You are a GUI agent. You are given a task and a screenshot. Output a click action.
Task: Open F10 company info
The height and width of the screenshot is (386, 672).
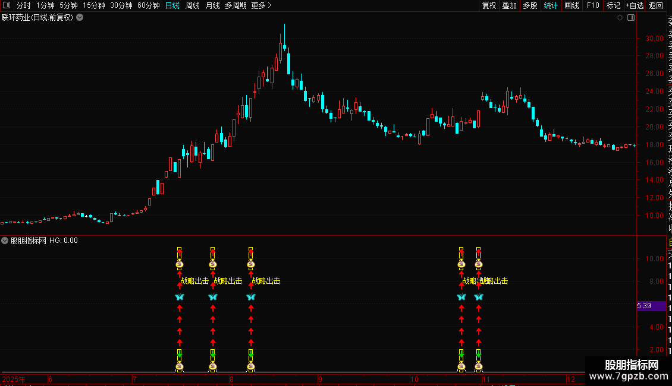click(x=593, y=5)
